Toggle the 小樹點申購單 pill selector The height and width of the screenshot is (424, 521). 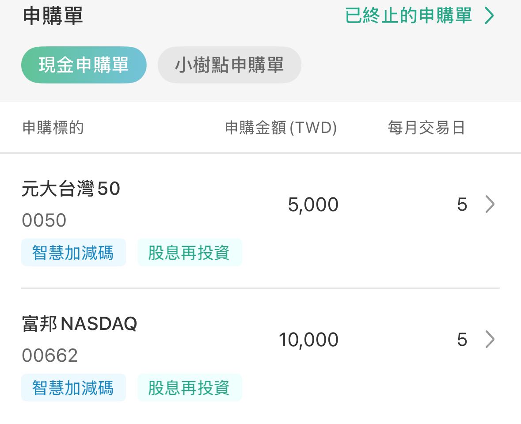point(229,64)
